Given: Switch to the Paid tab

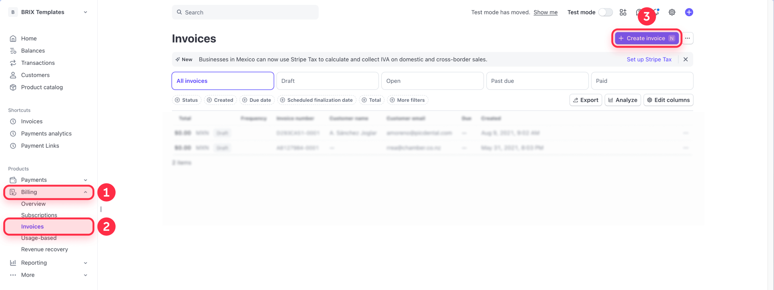Looking at the screenshot, I should (x=642, y=81).
